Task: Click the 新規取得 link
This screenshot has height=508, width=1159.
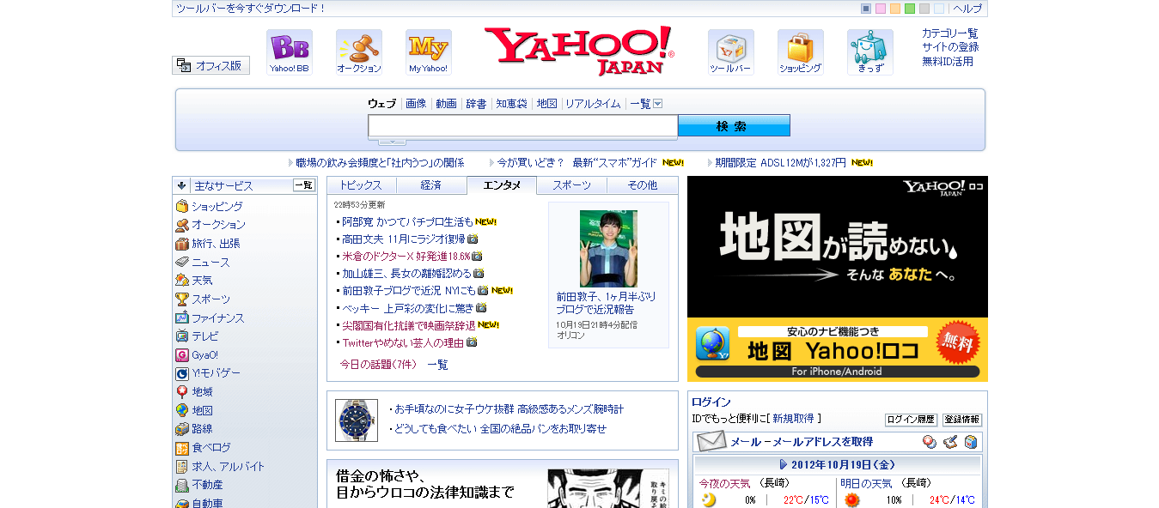Action: 793,419
